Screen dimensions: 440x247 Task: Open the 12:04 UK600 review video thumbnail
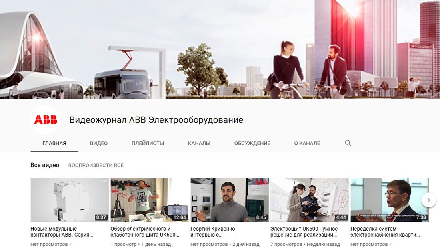[150, 200]
